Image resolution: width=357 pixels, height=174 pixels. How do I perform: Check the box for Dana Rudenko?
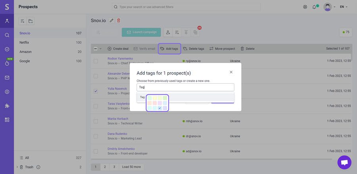[96, 136]
